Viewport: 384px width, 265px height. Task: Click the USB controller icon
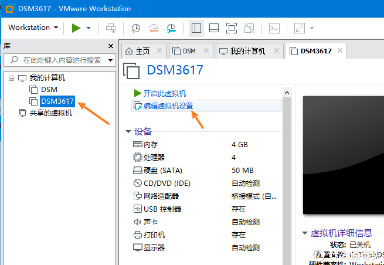pos(138,209)
